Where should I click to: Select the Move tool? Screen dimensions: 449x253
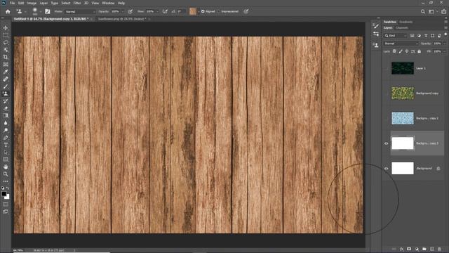point(6,28)
